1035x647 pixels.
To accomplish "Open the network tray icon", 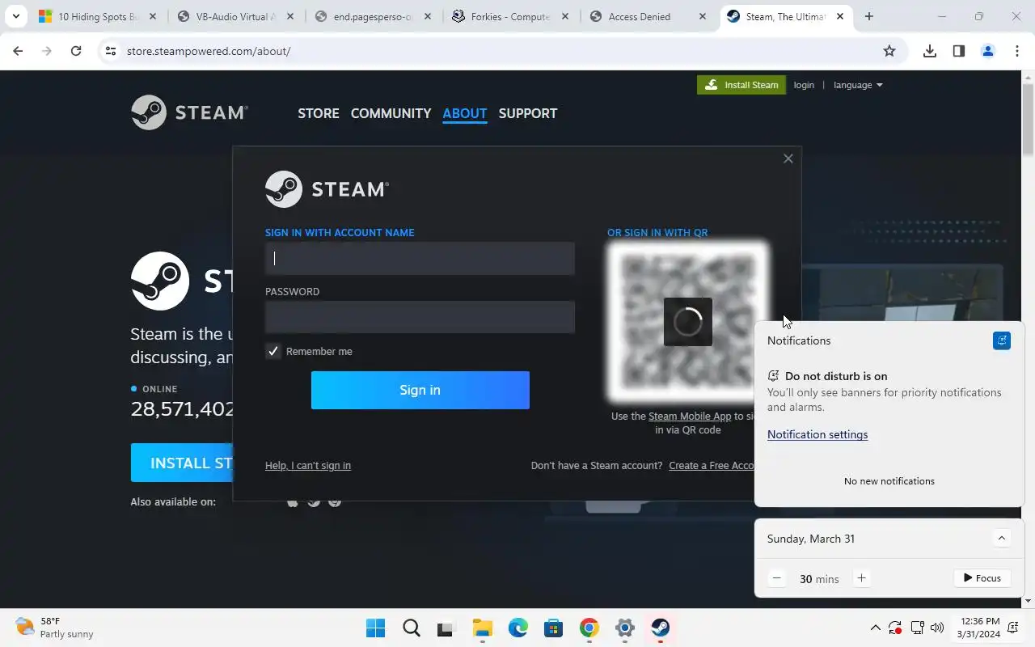I will point(917,628).
